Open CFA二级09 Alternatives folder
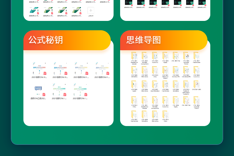Viewport: 234px width, 156px height. [x=144, y=72]
